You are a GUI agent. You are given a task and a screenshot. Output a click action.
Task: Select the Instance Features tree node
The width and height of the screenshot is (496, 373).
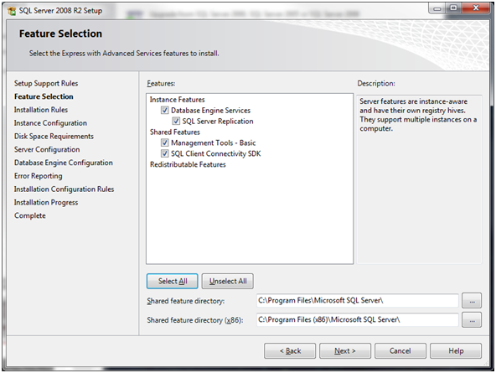pyautogui.click(x=177, y=100)
